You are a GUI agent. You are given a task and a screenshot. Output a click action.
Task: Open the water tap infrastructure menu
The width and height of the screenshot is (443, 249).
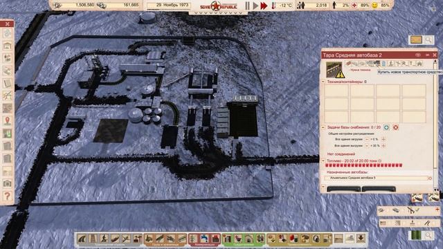click(x=204, y=239)
